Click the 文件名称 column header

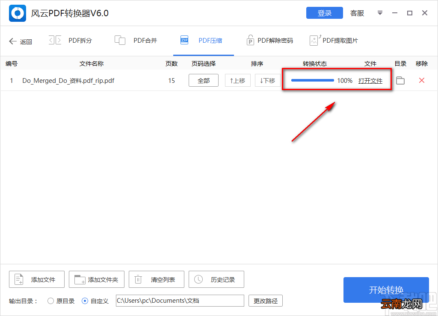[x=92, y=64]
